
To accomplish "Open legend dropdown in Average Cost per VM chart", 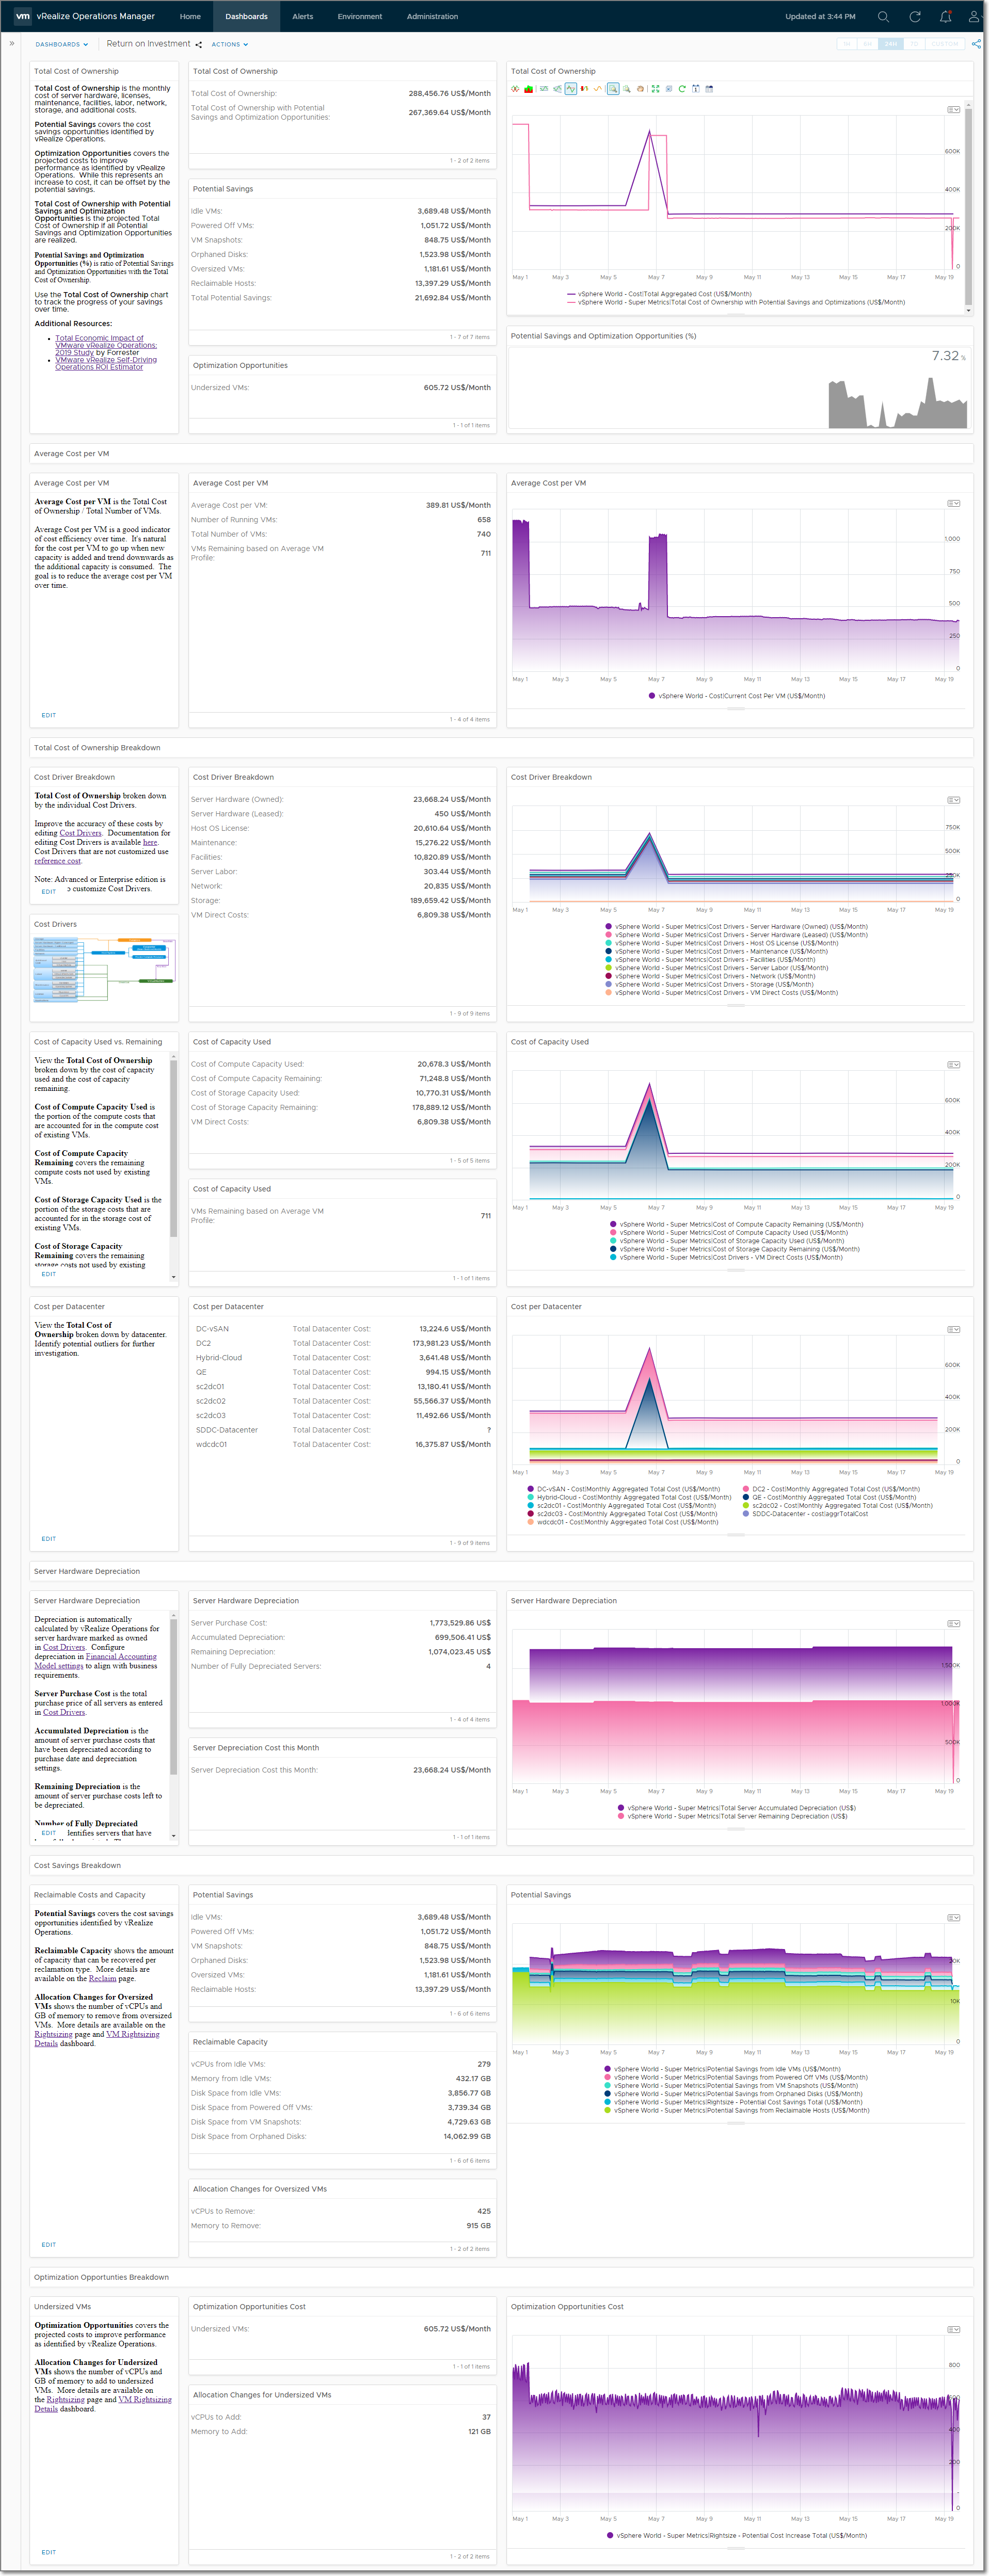I will click(x=954, y=504).
